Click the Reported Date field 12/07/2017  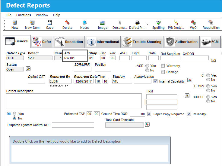(83, 81)
